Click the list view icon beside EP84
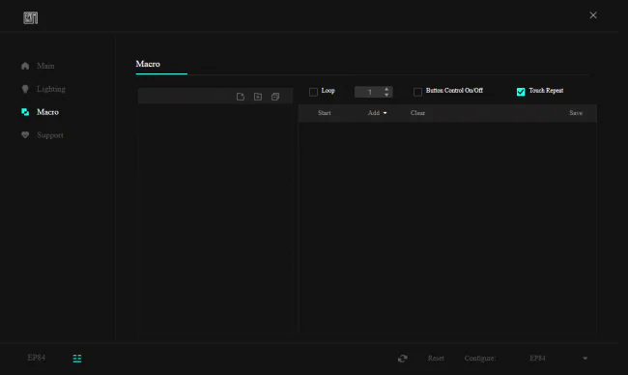Image resolution: width=628 pixels, height=375 pixels. (77, 359)
